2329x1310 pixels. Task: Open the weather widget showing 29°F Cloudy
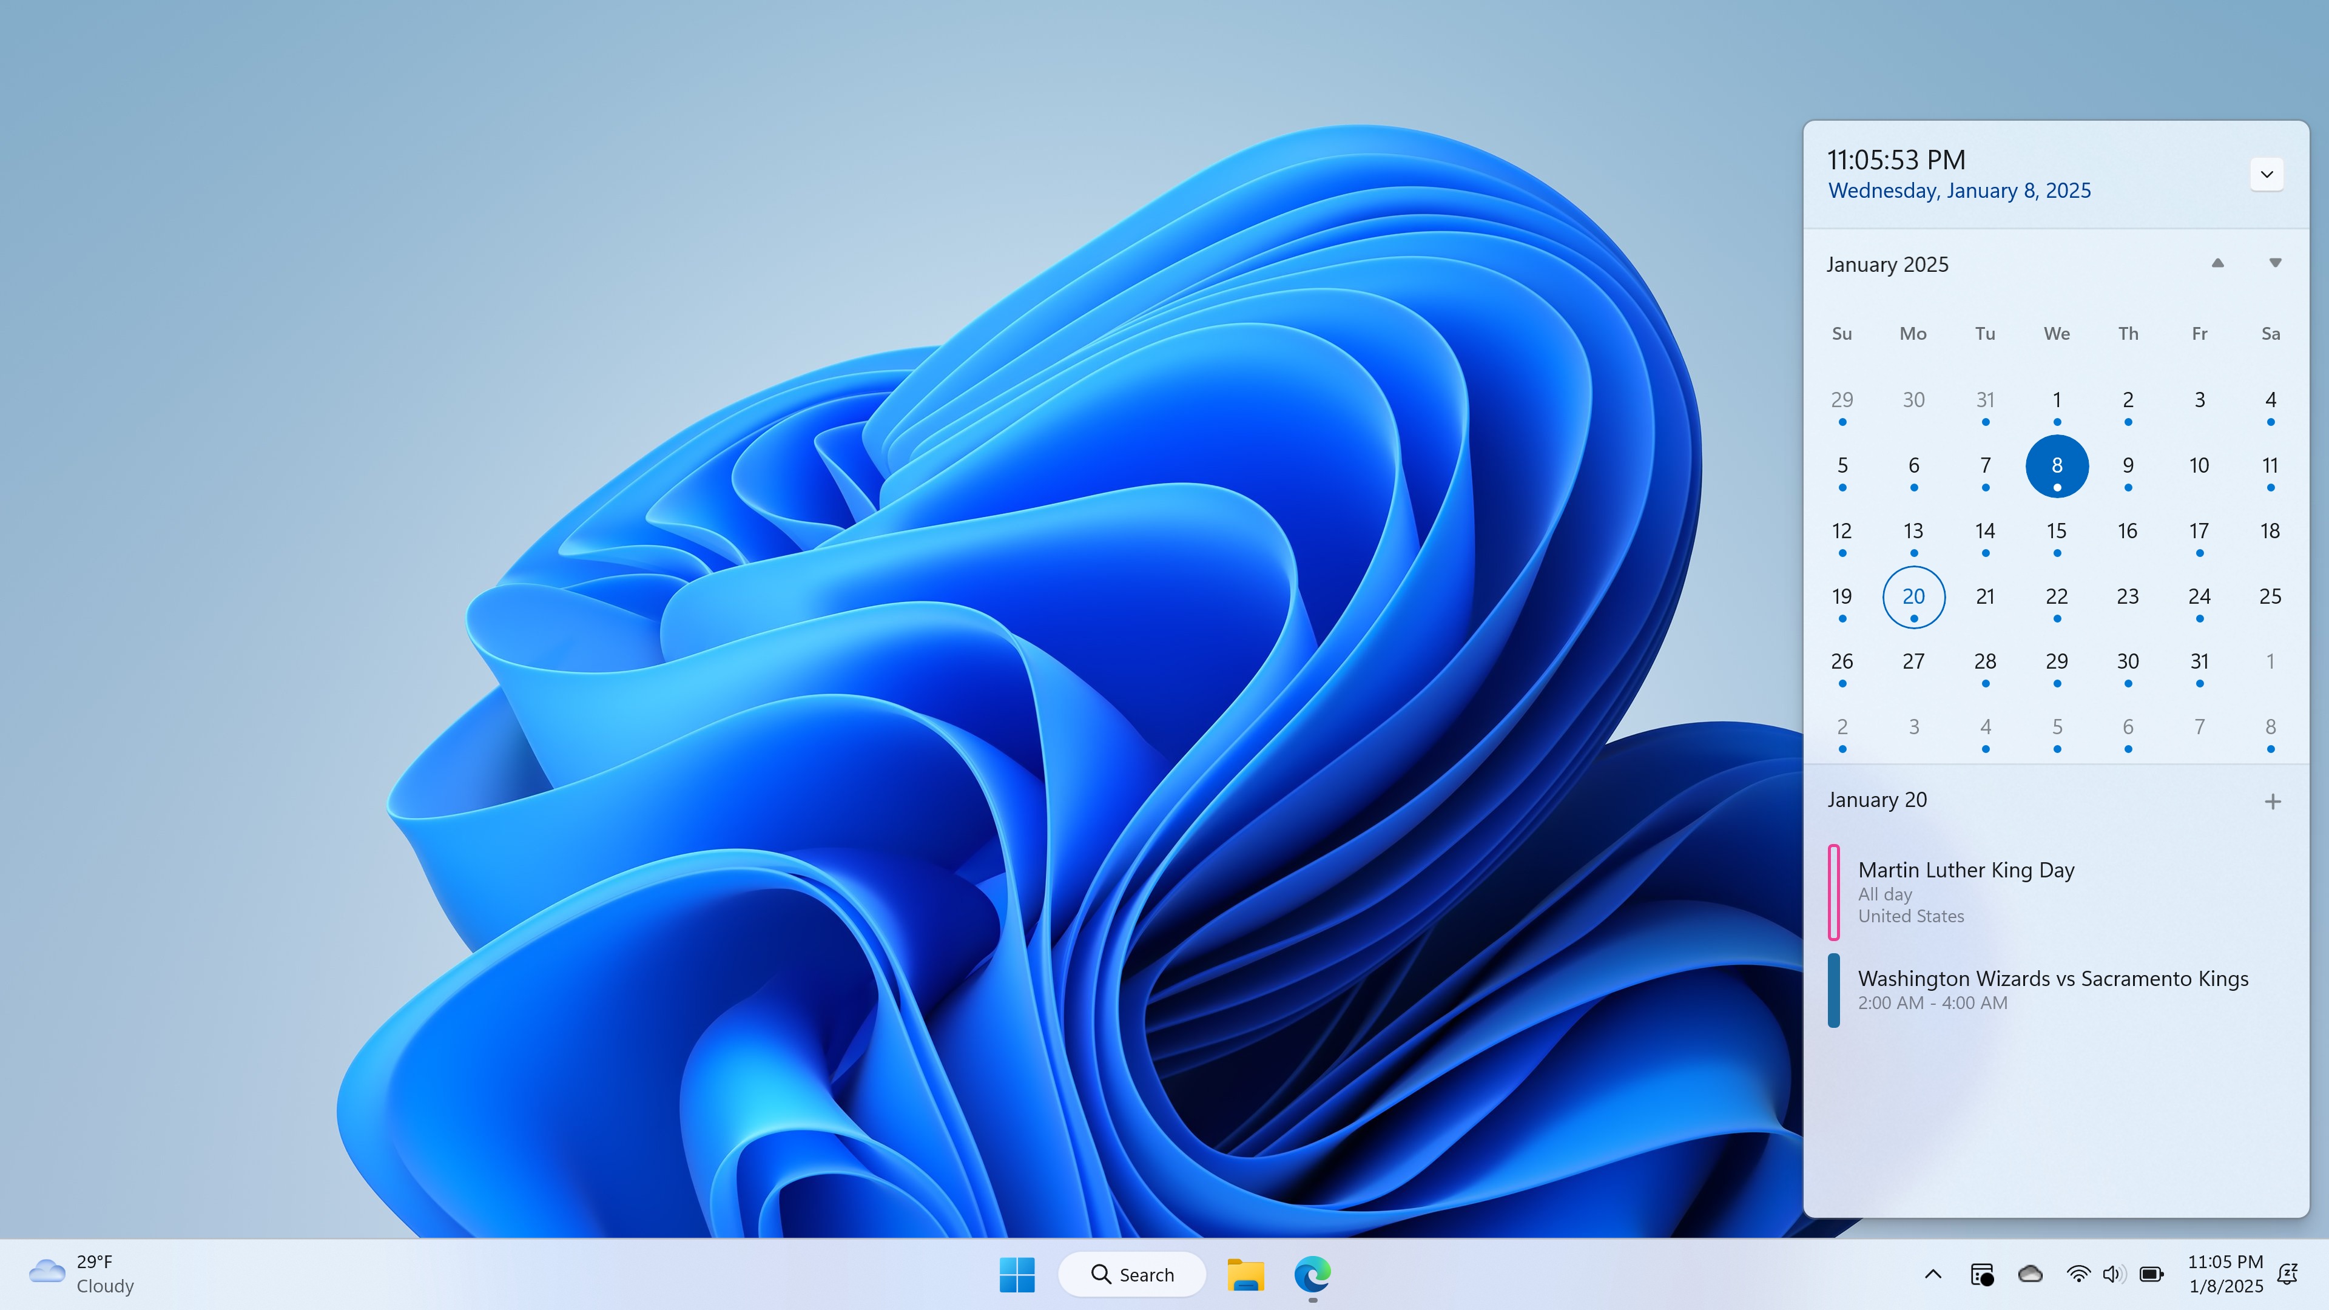[x=81, y=1274]
